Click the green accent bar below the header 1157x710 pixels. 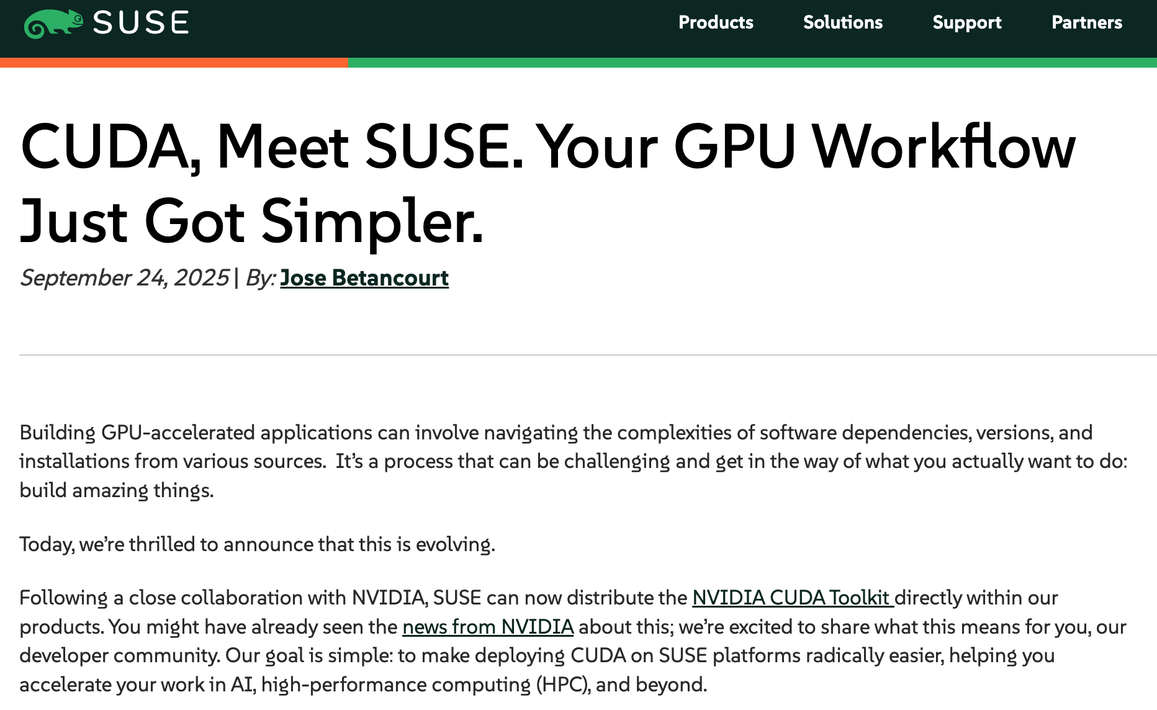point(745,63)
